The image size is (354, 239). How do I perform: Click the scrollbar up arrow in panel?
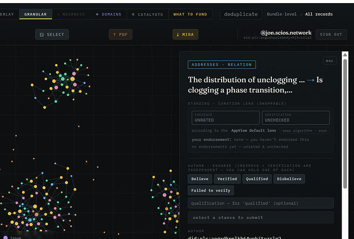tap(345, 55)
